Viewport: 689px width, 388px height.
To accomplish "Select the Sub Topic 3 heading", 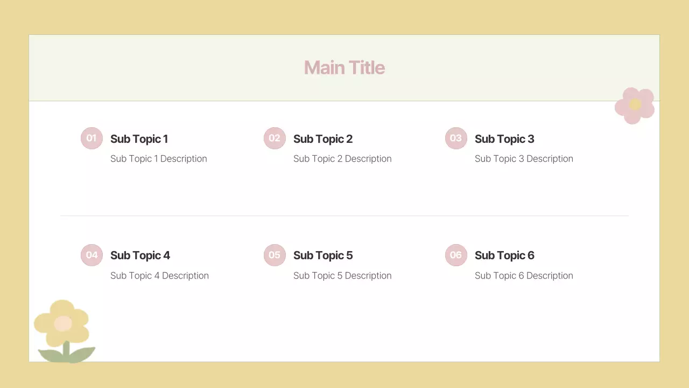I will pos(504,139).
